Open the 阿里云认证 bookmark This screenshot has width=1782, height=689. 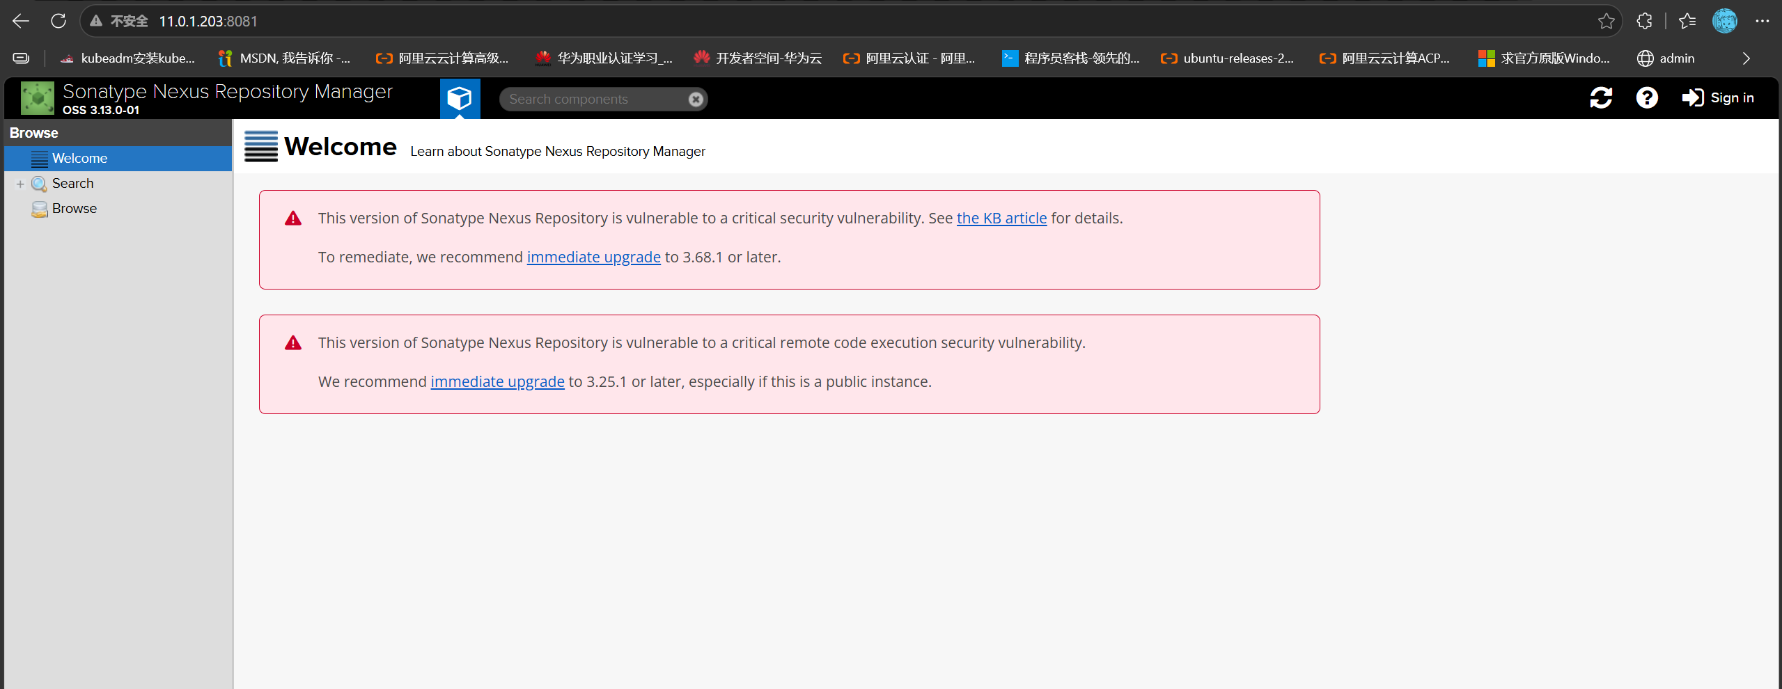(909, 58)
